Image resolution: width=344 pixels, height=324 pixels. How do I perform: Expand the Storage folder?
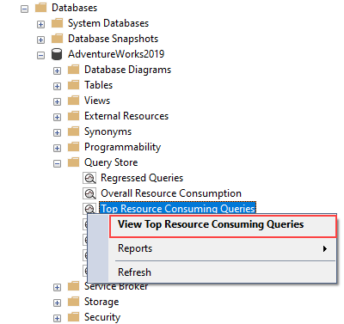[x=57, y=303]
